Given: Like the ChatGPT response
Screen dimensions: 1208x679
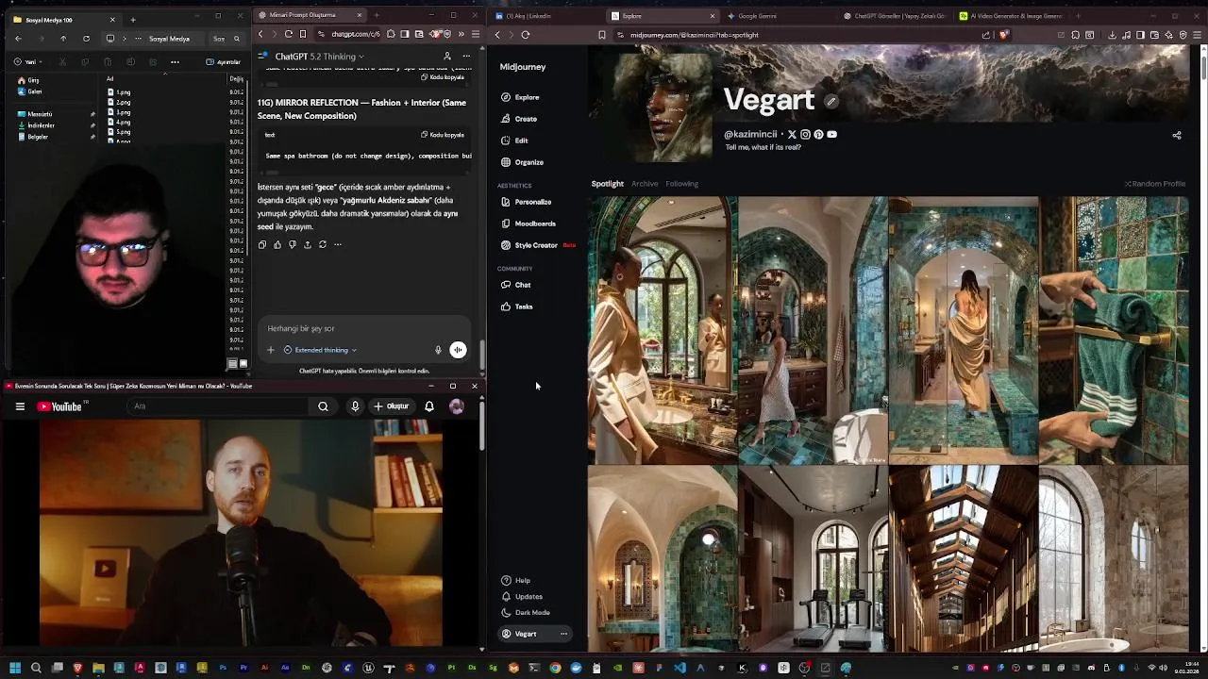Looking at the screenshot, I should tap(277, 244).
